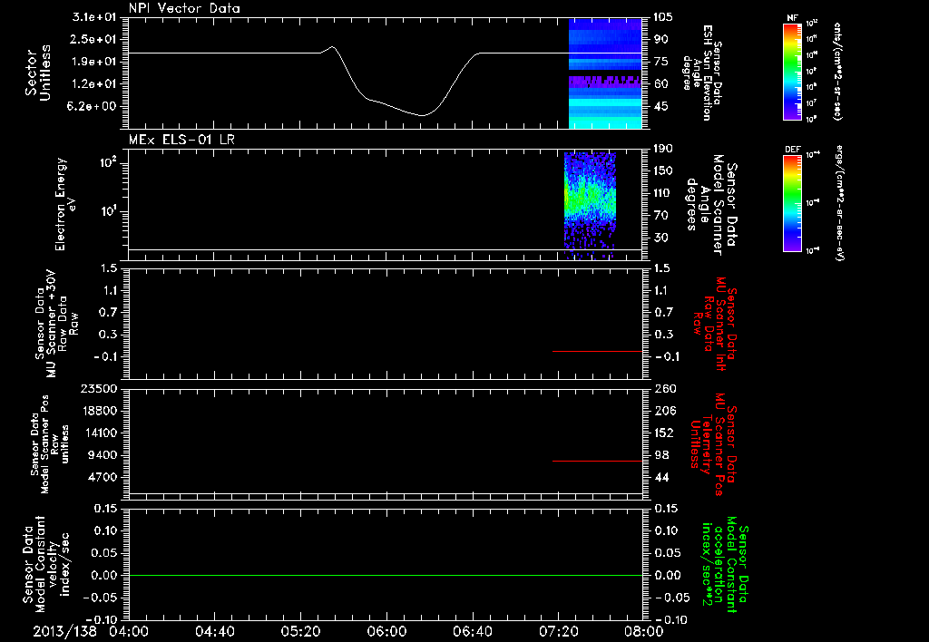Click the "ESH Sun Elevation Angle" axis label
Viewport: 929px width, 642px height.
[x=701, y=73]
